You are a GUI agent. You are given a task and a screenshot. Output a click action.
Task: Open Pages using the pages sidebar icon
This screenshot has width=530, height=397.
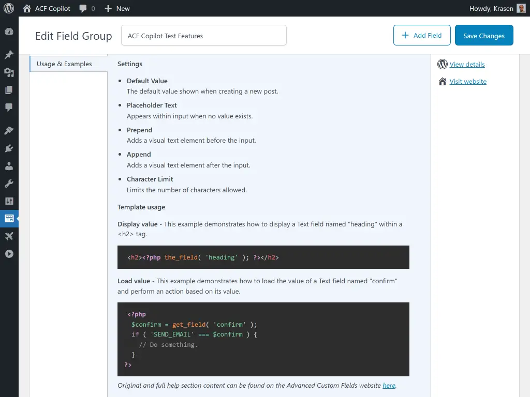pyautogui.click(x=9, y=91)
